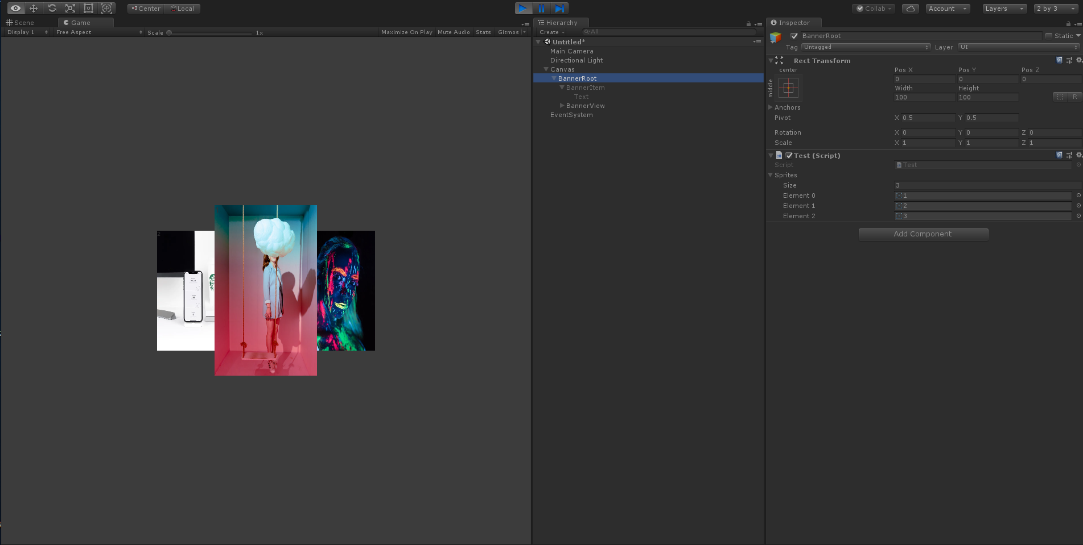Viewport: 1083px width, 545px height.
Task: Disable the Test script component checkbox
Action: (789, 156)
